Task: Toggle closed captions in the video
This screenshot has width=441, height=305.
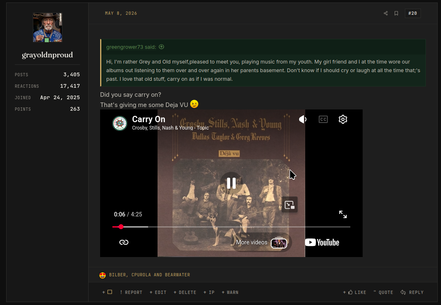Action: [323, 119]
